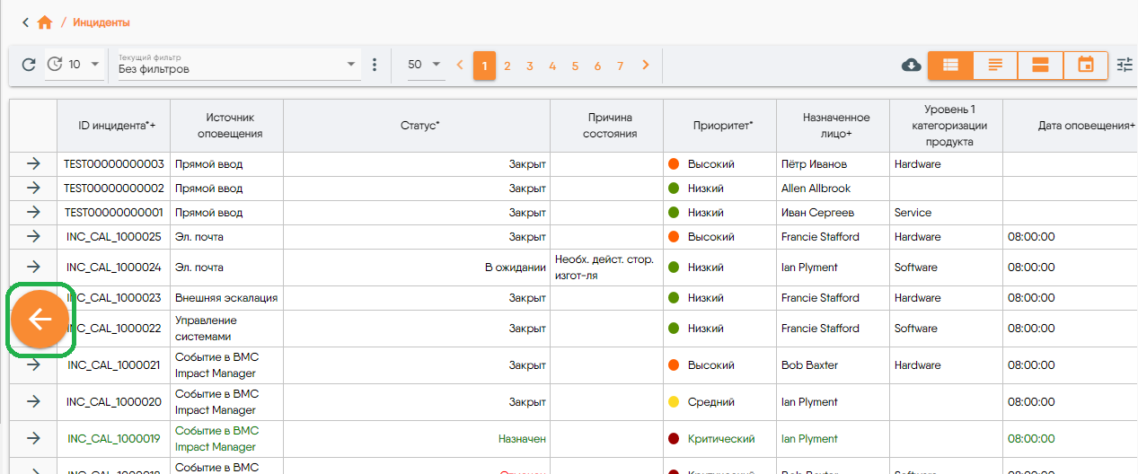
Task: Click the dark red priority dot for INC_CAL_1000019
Action: 674,439
